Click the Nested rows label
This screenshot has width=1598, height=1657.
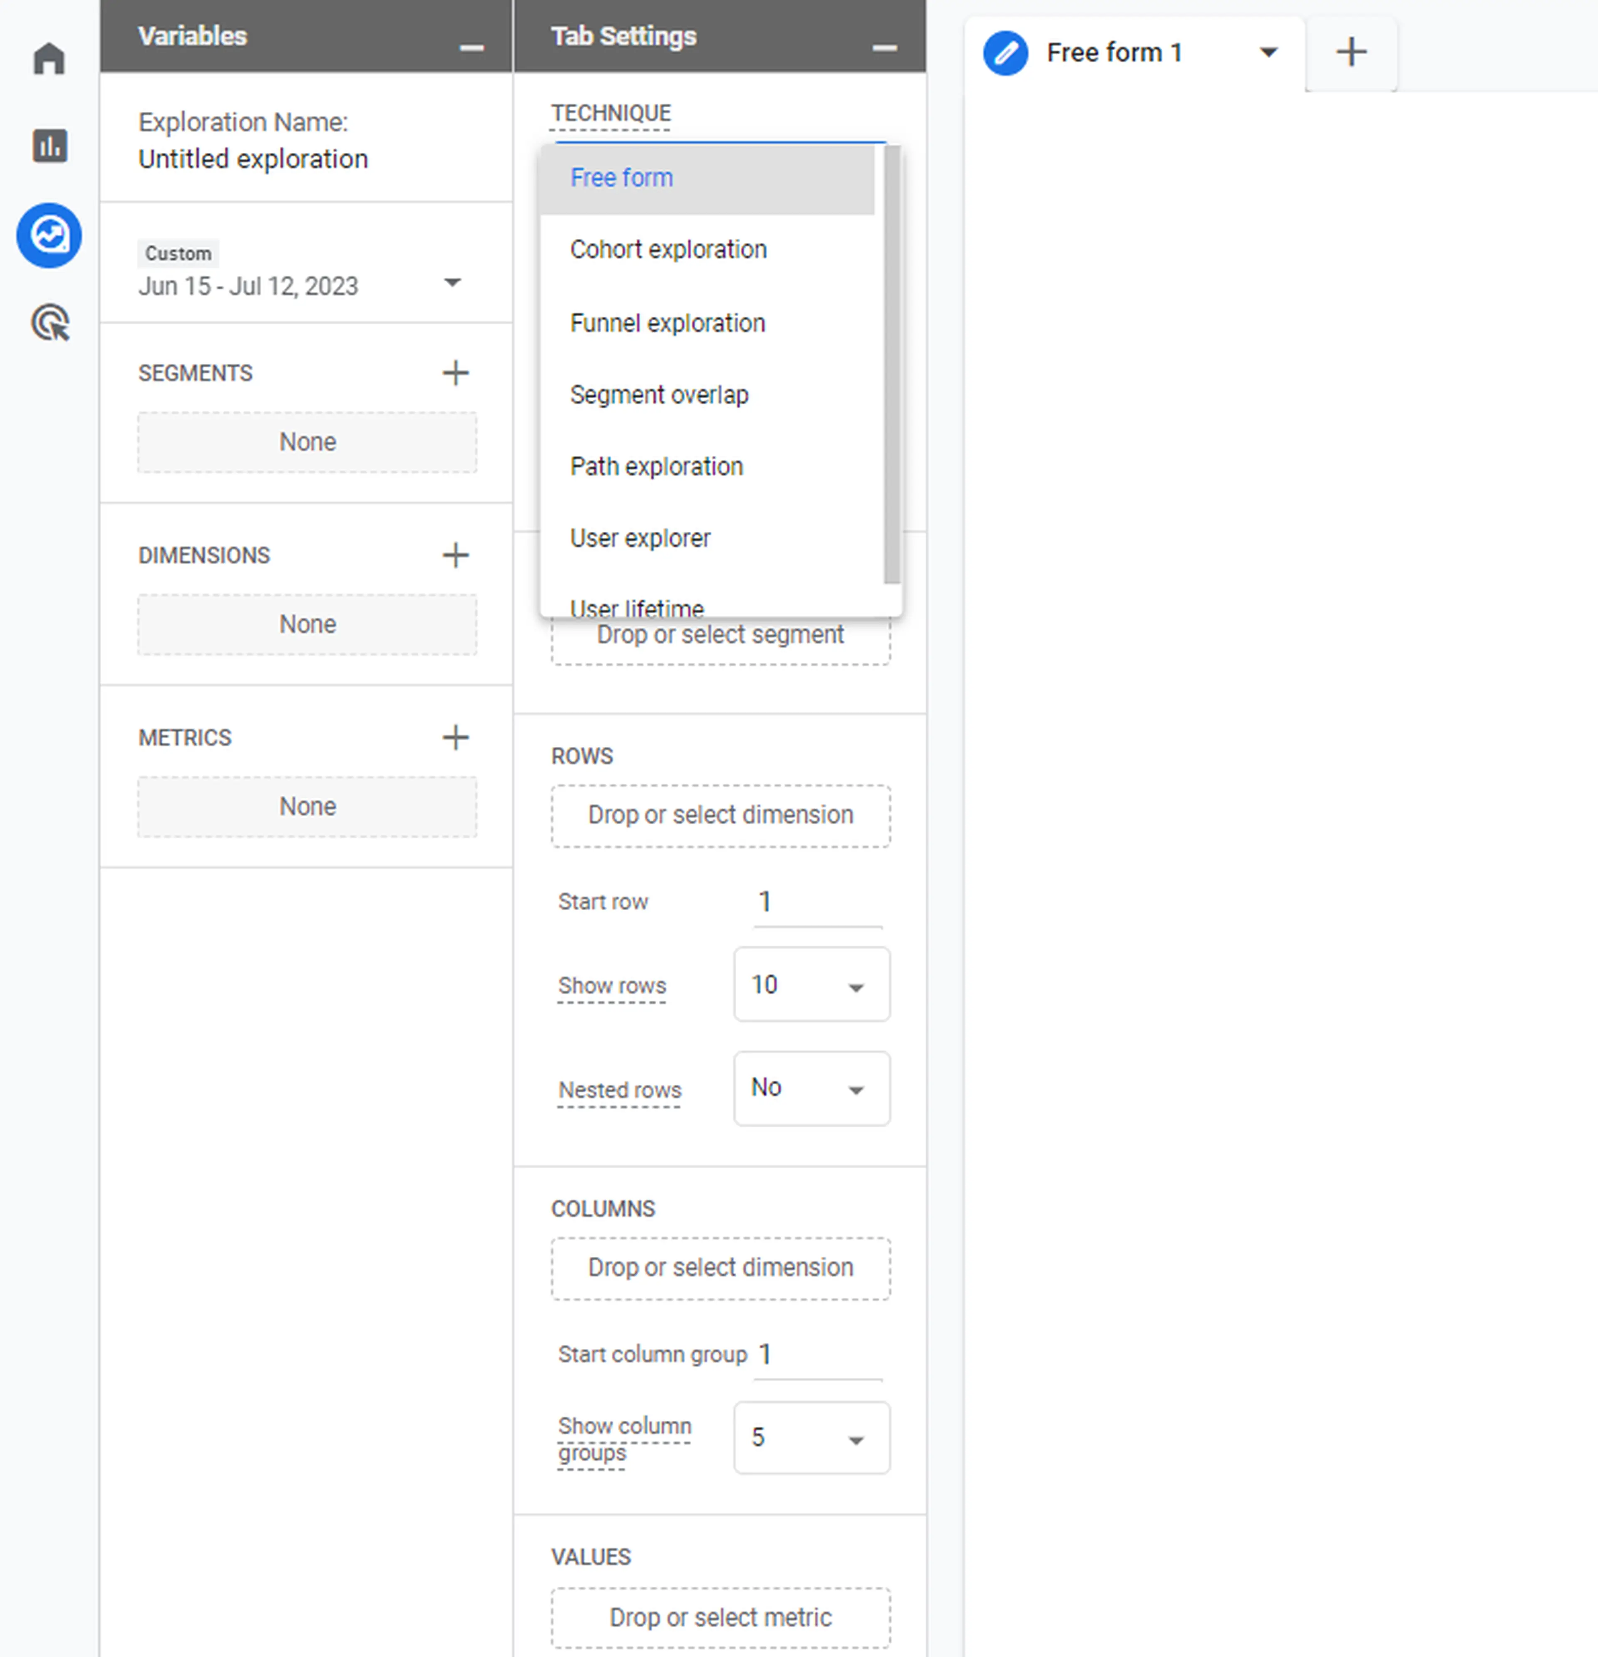(619, 1090)
